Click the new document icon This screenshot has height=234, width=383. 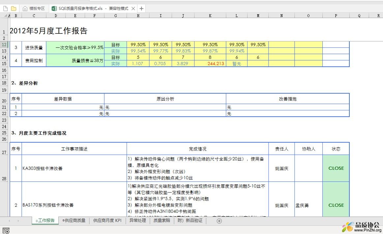[x=5, y=9]
